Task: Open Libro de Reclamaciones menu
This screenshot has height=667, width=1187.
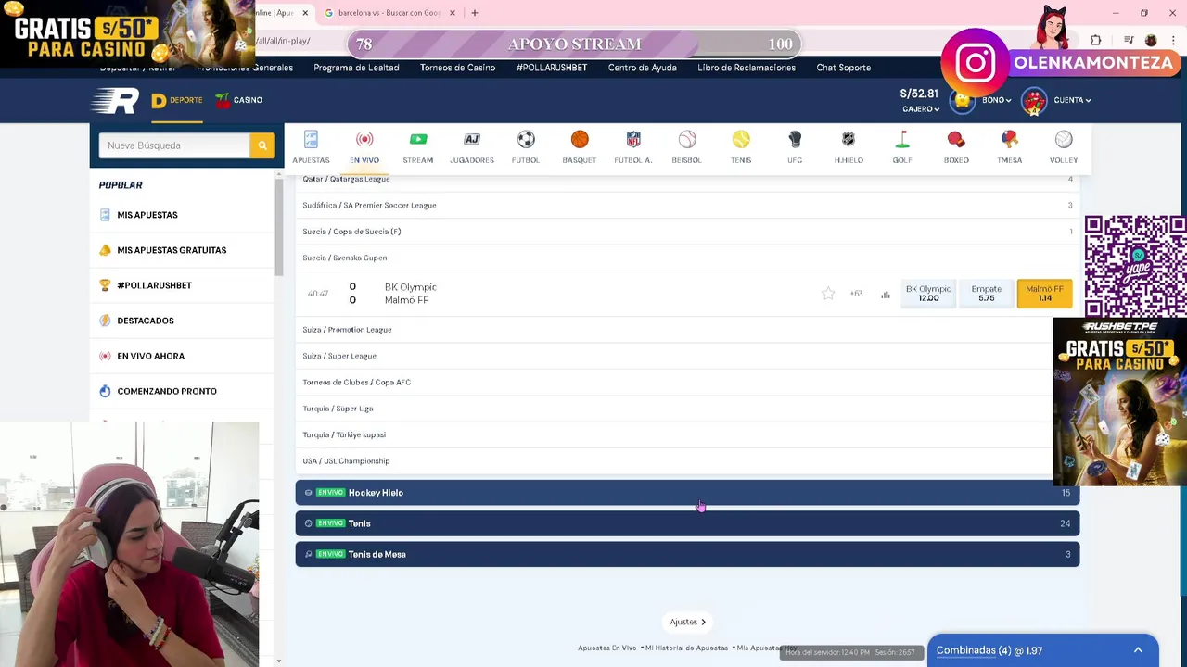Action: [x=747, y=68]
